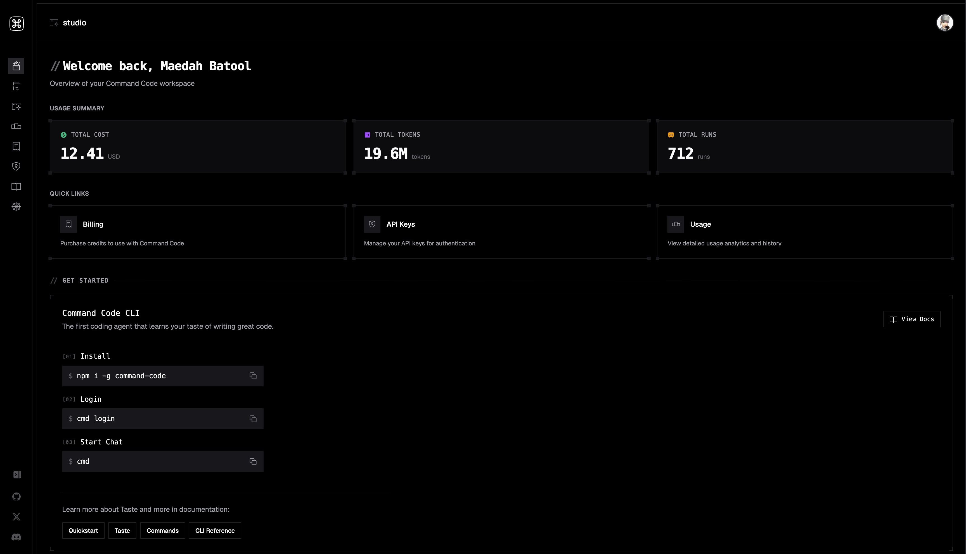This screenshot has height=554, width=966.
Task: Open Usage page from sidebar podium icon
Action: click(16, 126)
